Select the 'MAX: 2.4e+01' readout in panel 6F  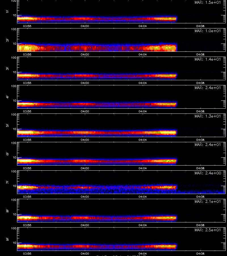tap(208, 144)
